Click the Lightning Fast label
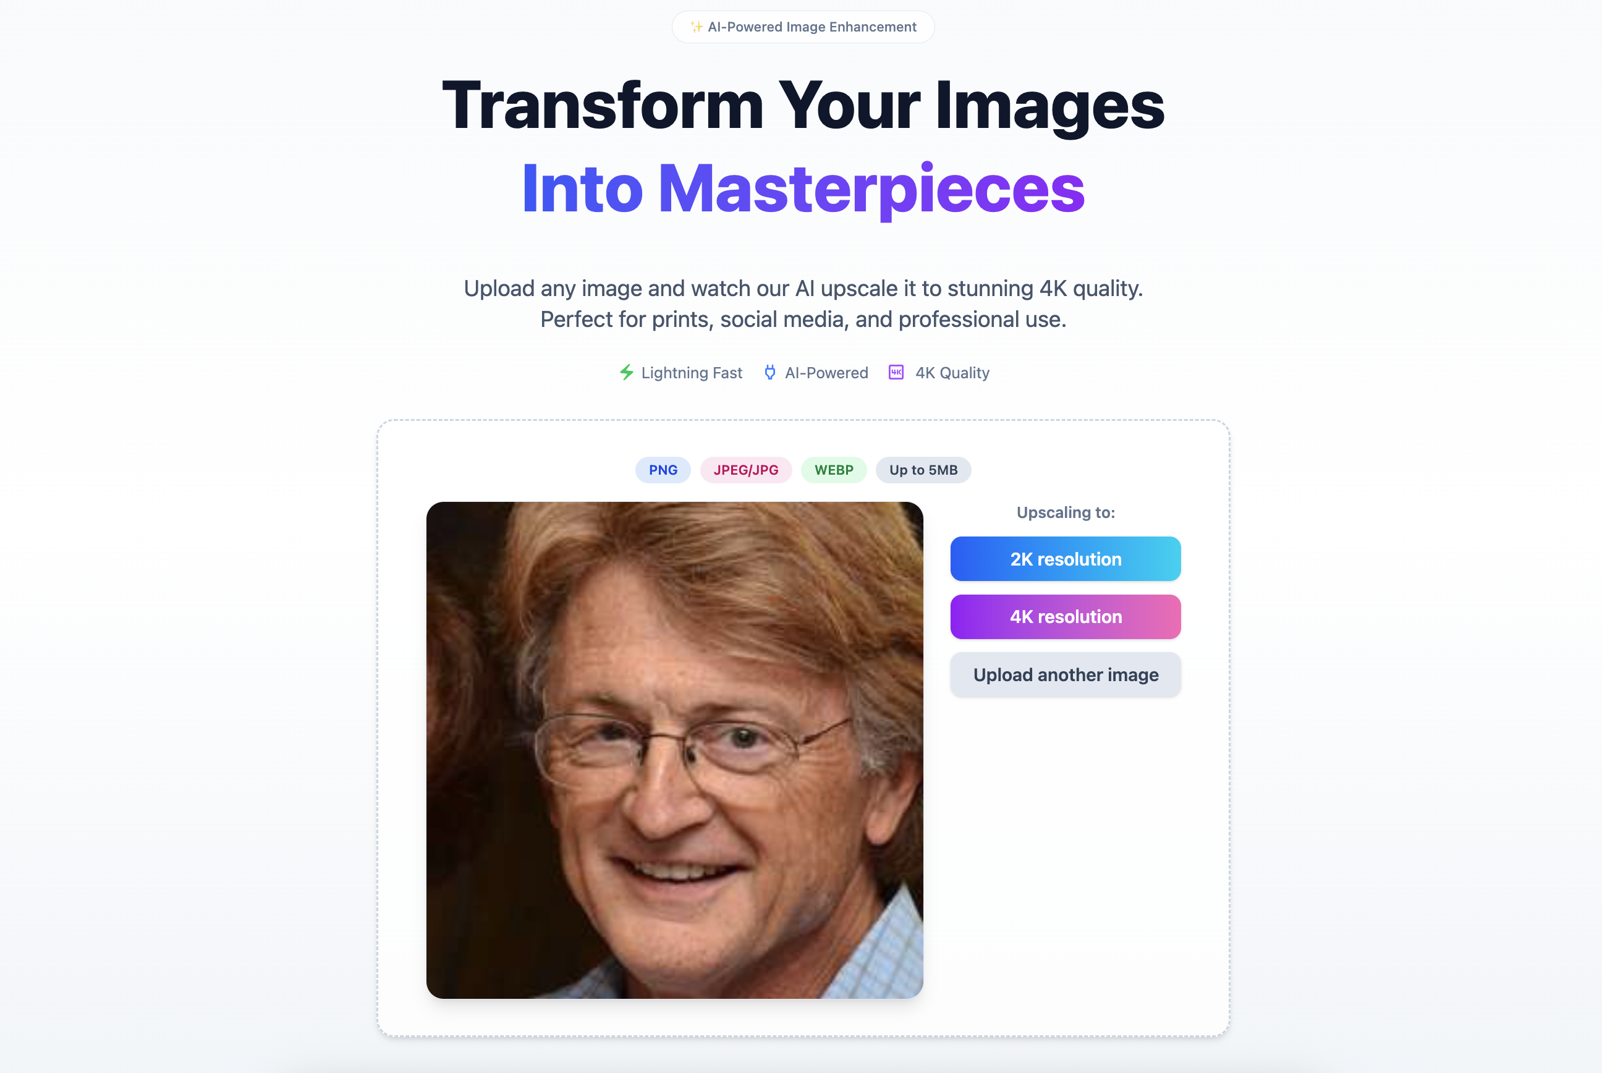Viewport: 1602px width, 1073px height. click(x=692, y=373)
